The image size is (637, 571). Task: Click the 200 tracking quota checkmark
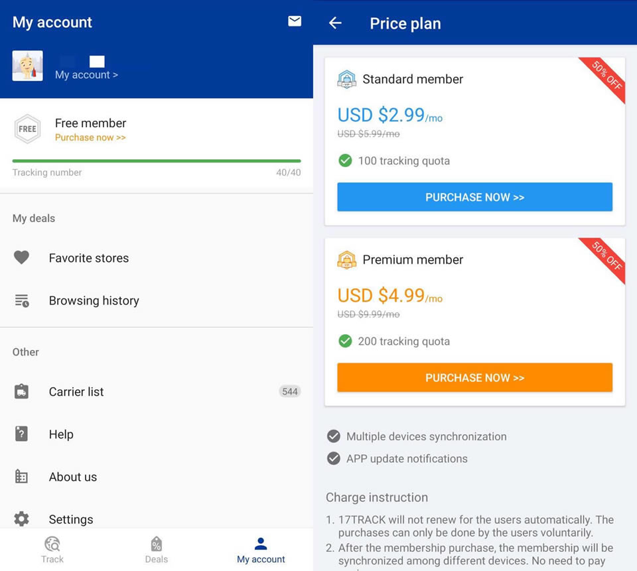[x=345, y=341]
